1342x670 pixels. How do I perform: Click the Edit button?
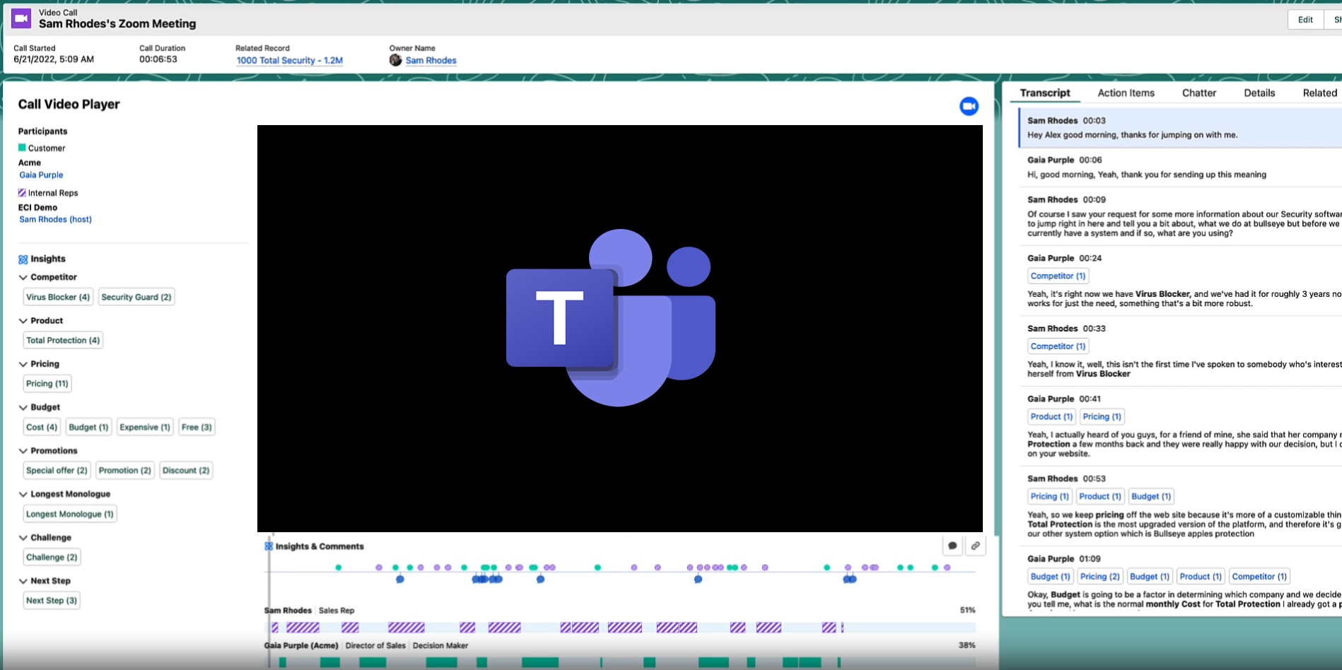pos(1305,20)
